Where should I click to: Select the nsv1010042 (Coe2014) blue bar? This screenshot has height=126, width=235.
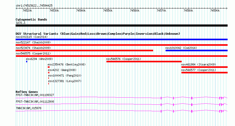[196, 51]
